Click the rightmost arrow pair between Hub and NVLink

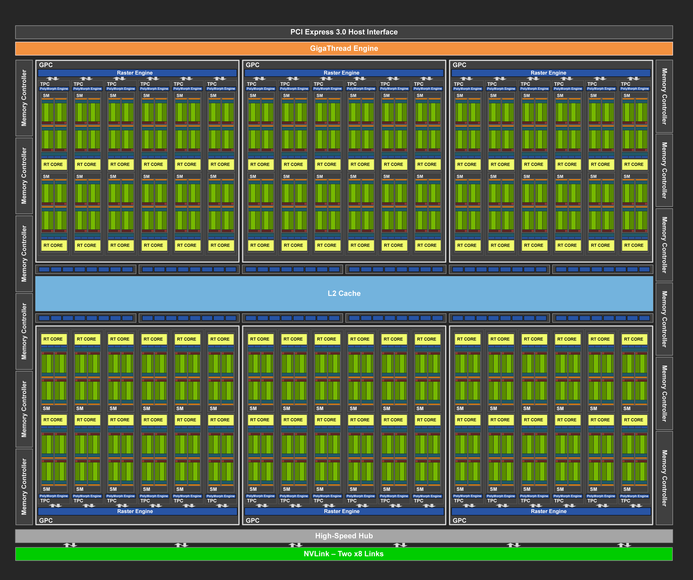[624, 545]
